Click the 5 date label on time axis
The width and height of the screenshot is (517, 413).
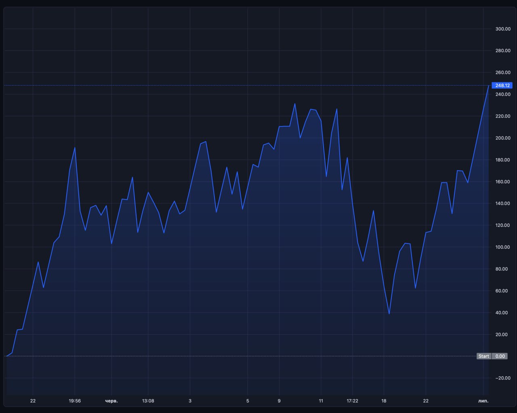tap(248, 401)
